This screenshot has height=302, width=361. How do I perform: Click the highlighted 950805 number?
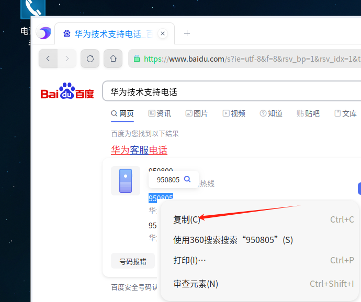tap(161, 198)
